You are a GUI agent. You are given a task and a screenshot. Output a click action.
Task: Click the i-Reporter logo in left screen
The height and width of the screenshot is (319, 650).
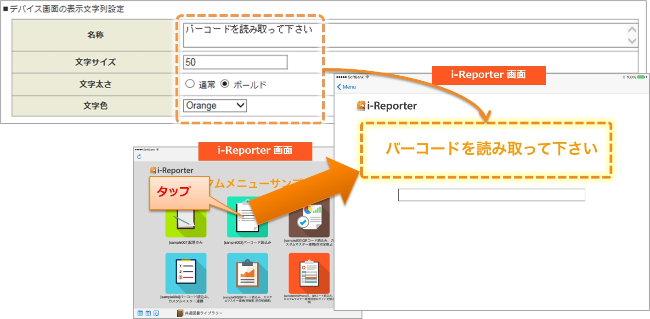click(171, 170)
